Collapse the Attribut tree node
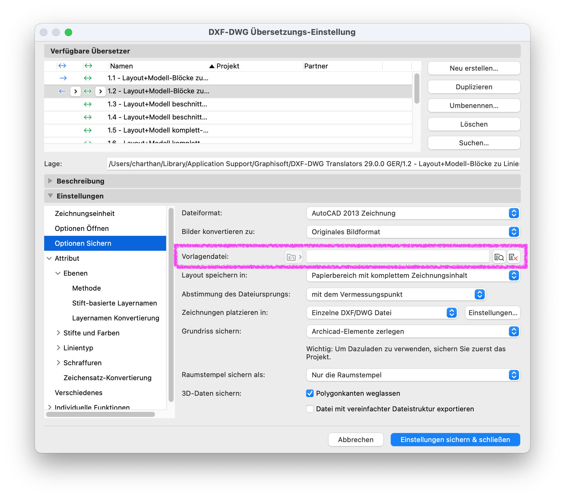565x499 pixels. 49,258
